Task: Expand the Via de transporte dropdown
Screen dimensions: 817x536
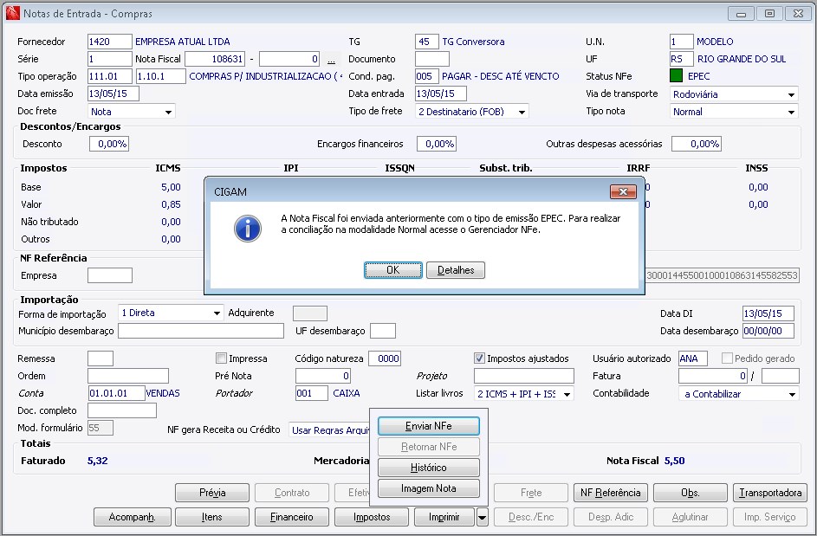Action: click(791, 94)
